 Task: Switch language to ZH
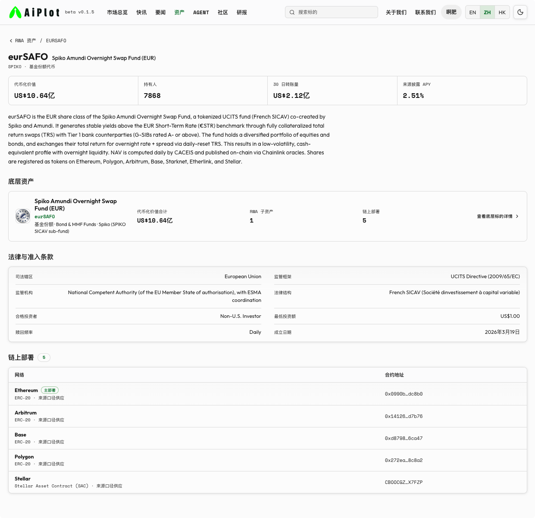pyautogui.click(x=487, y=12)
